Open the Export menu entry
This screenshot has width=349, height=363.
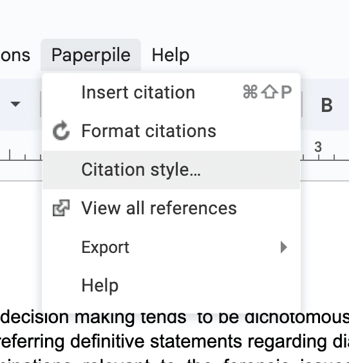(171, 247)
